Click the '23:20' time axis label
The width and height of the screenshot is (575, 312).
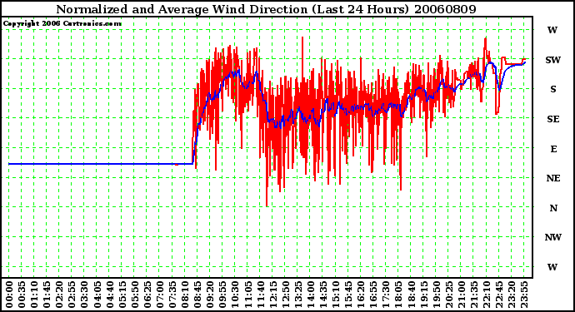click(511, 295)
